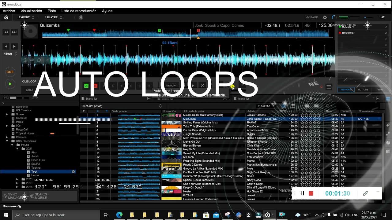Select the GRID tab
Image resolution: width=392 pixels, height=220 pixels.
pyautogui.click(x=29, y=90)
